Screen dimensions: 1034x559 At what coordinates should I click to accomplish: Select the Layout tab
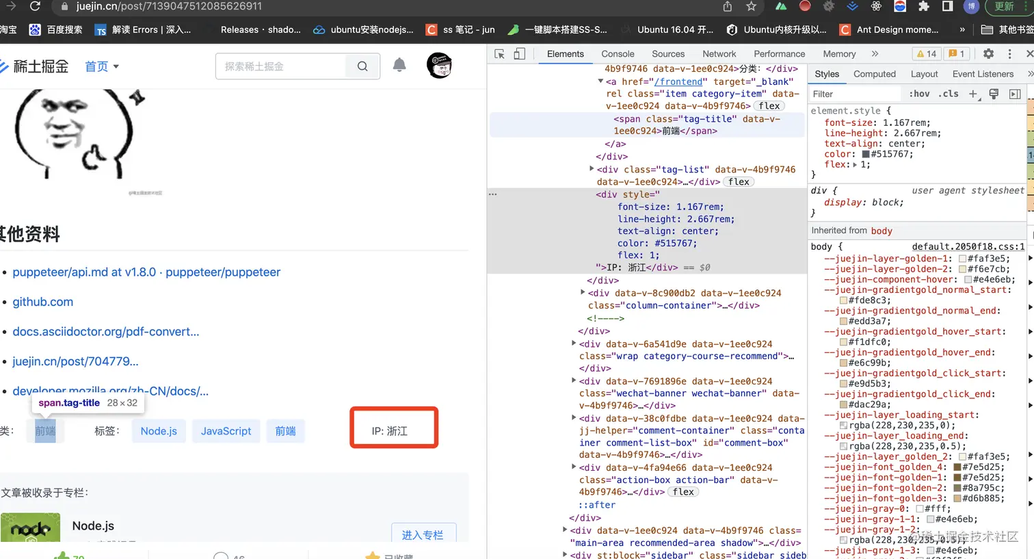[924, 74]
